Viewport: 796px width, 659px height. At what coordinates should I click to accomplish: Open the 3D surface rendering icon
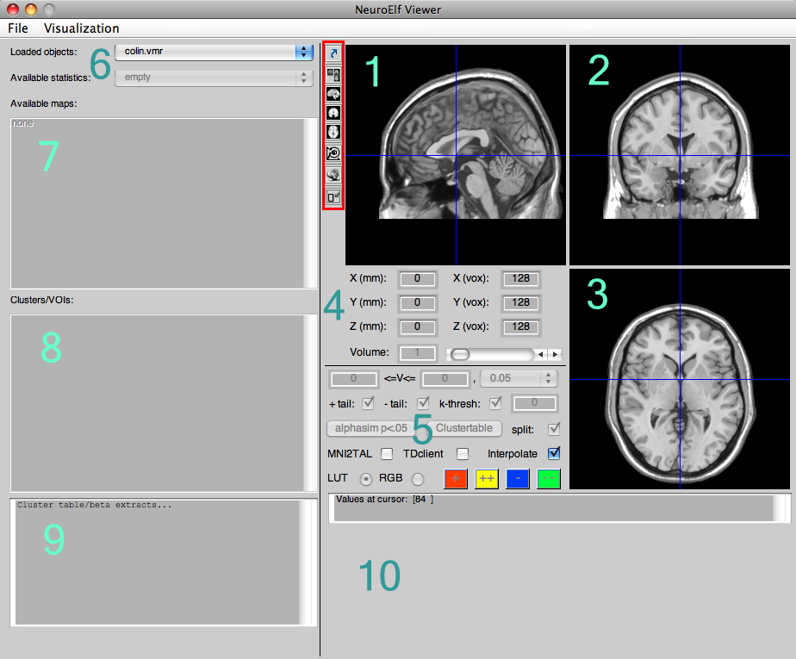[x=333, y=175]
